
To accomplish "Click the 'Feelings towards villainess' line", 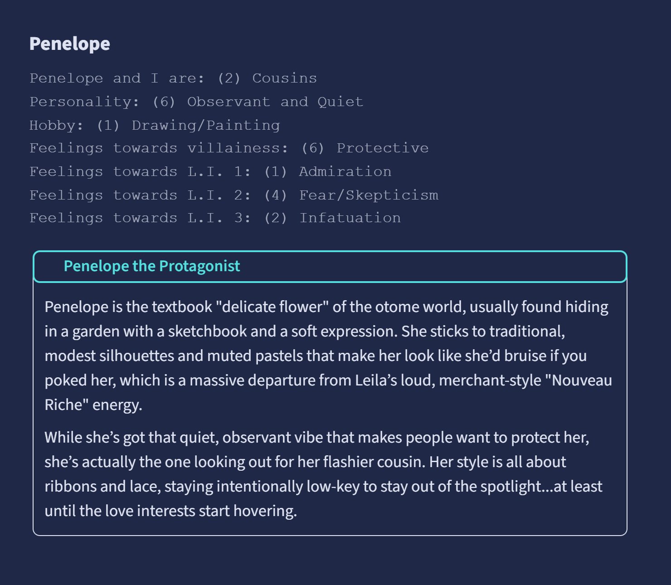I will pyautogui.click(x=229, y=148).
